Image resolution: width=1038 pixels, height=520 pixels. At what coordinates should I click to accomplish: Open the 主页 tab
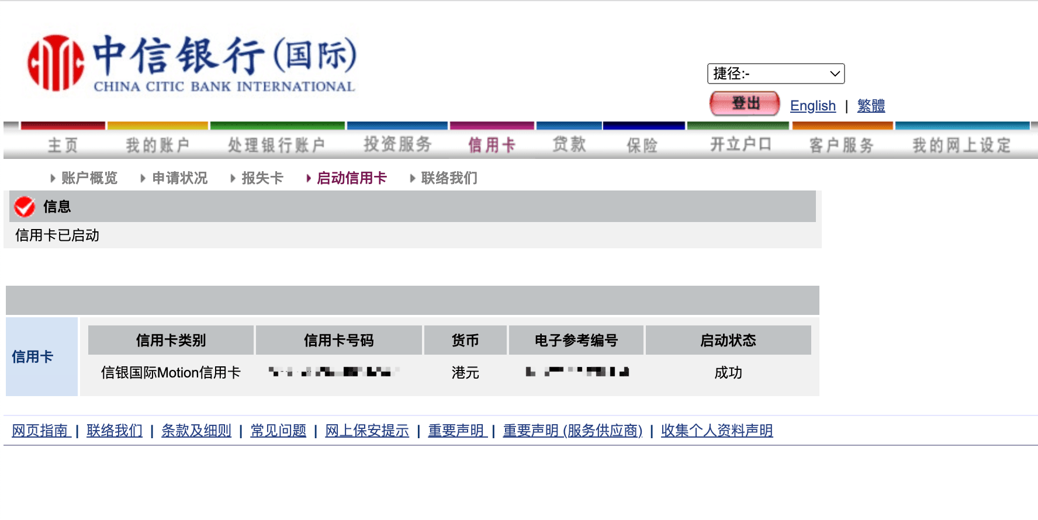63,145
